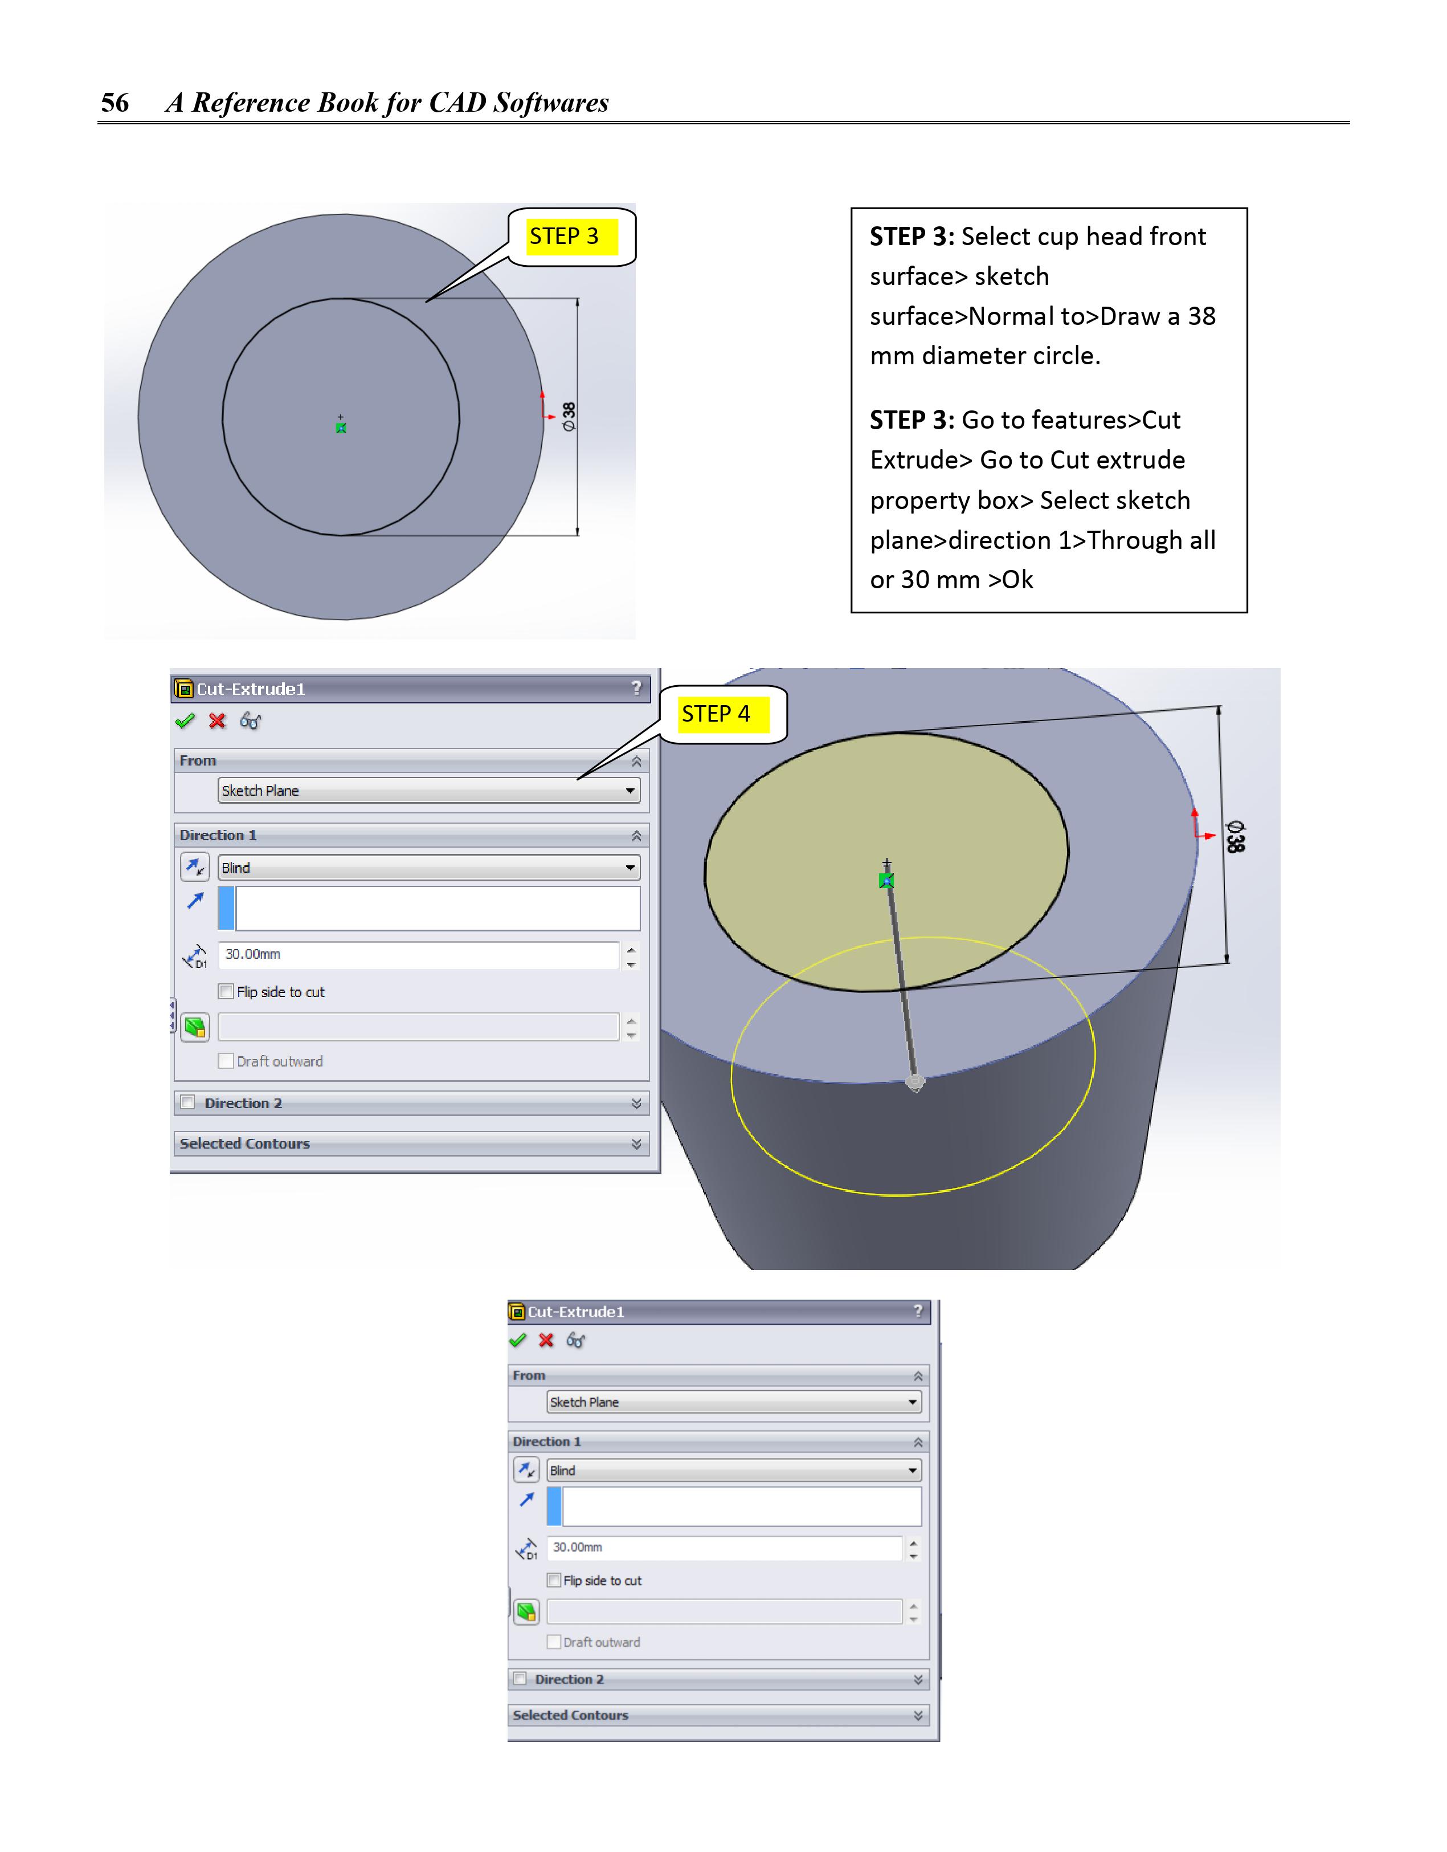Click green checkmark OK in lower Cut-Extrude1 panel

(518, 1341)
